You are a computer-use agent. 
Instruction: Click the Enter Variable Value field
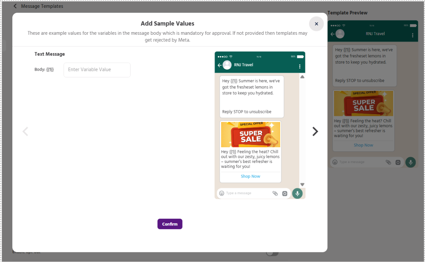pos(97,70)
